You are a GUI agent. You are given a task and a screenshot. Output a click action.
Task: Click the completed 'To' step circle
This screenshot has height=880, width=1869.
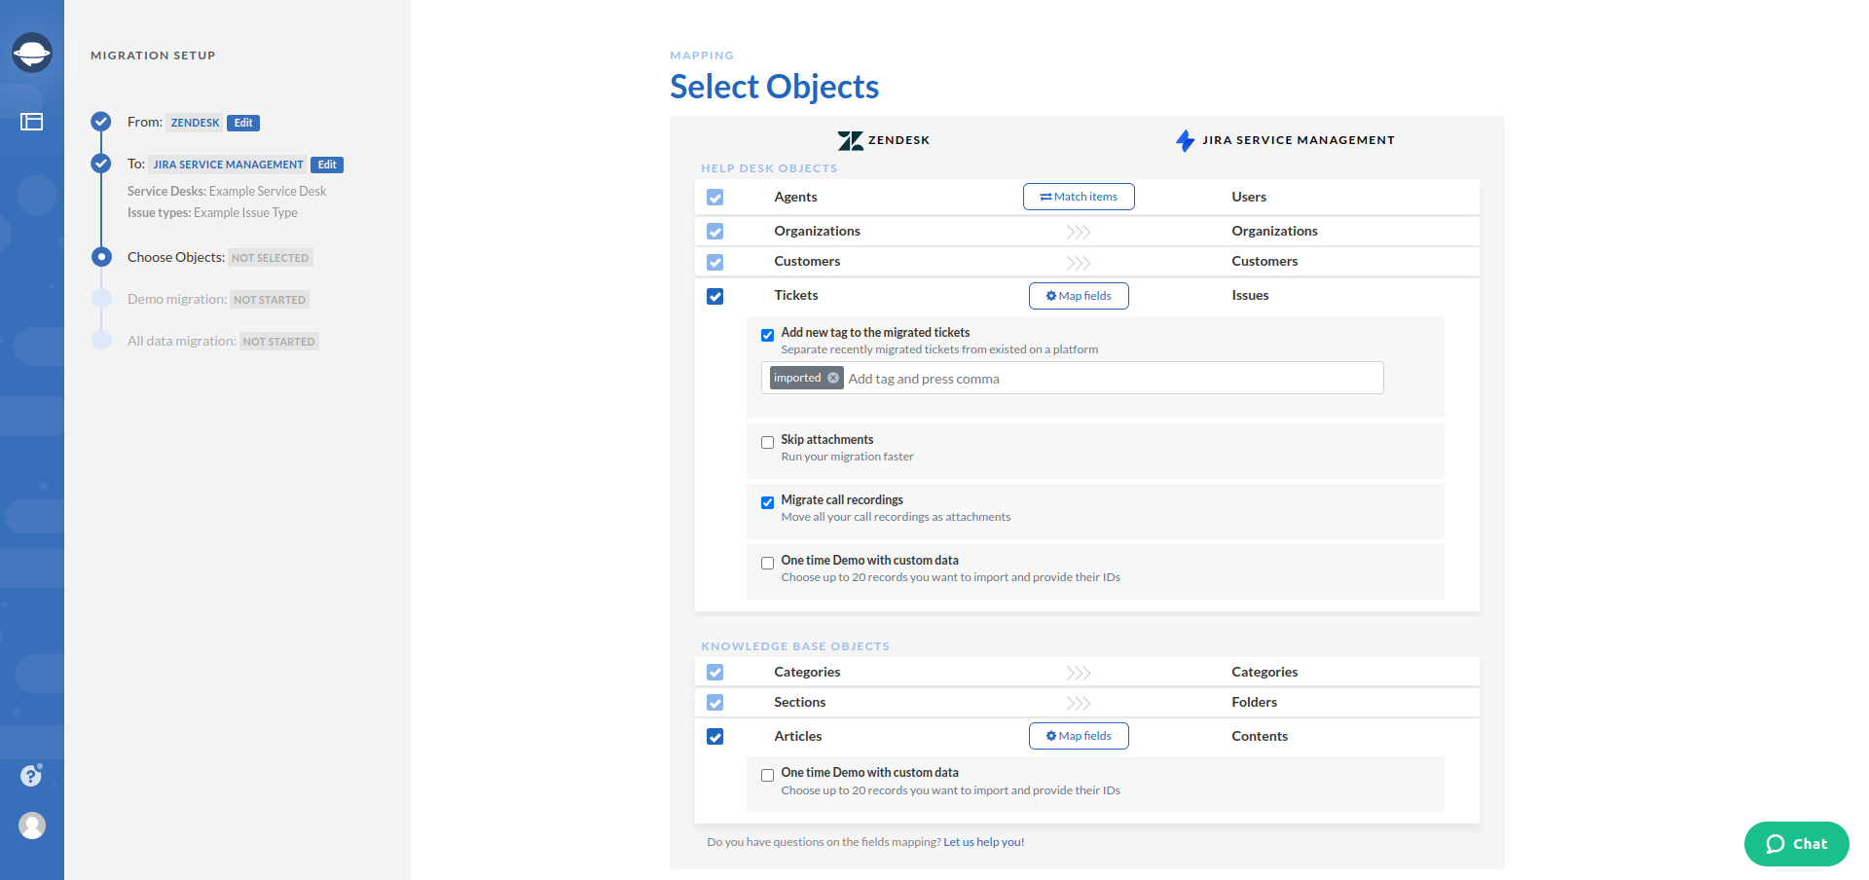[101, 164]
